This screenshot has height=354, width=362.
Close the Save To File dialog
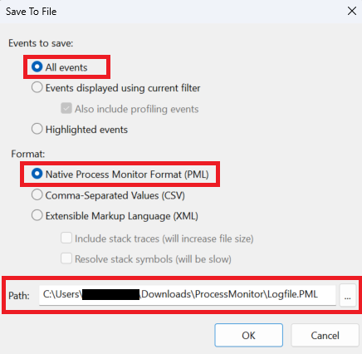(x=352, y=11)
